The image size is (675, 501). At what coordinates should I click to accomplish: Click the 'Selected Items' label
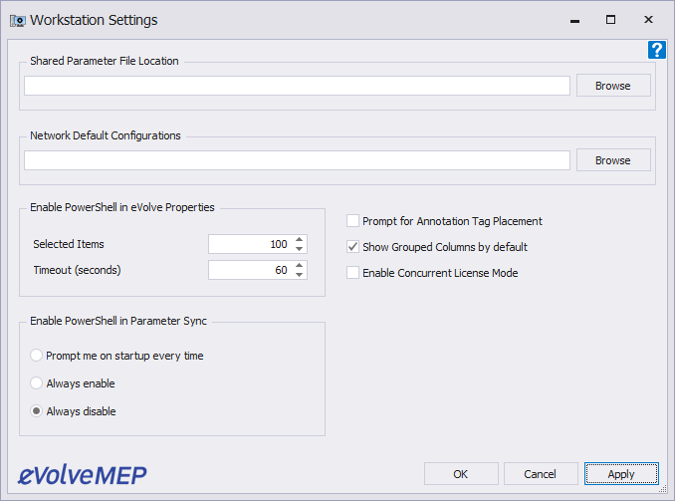pyautogui.click(x=69, y=244)
